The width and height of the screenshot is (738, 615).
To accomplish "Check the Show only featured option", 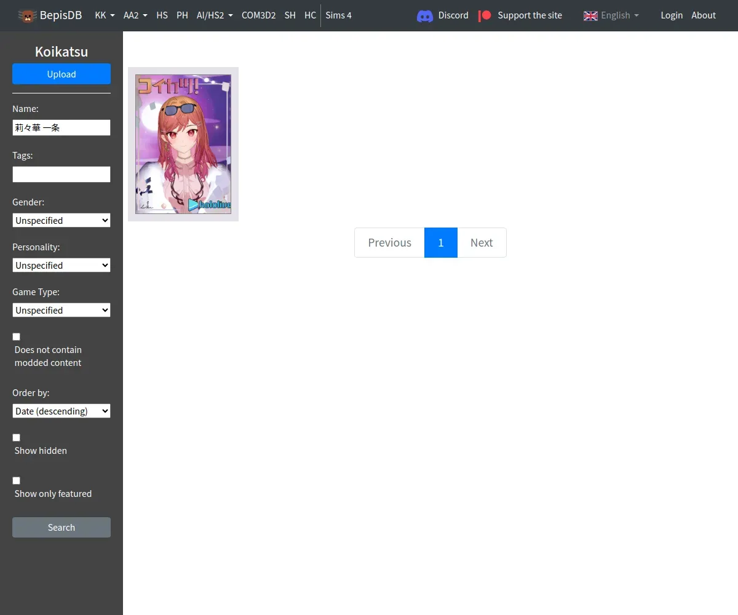I will (x=17, y=480).
